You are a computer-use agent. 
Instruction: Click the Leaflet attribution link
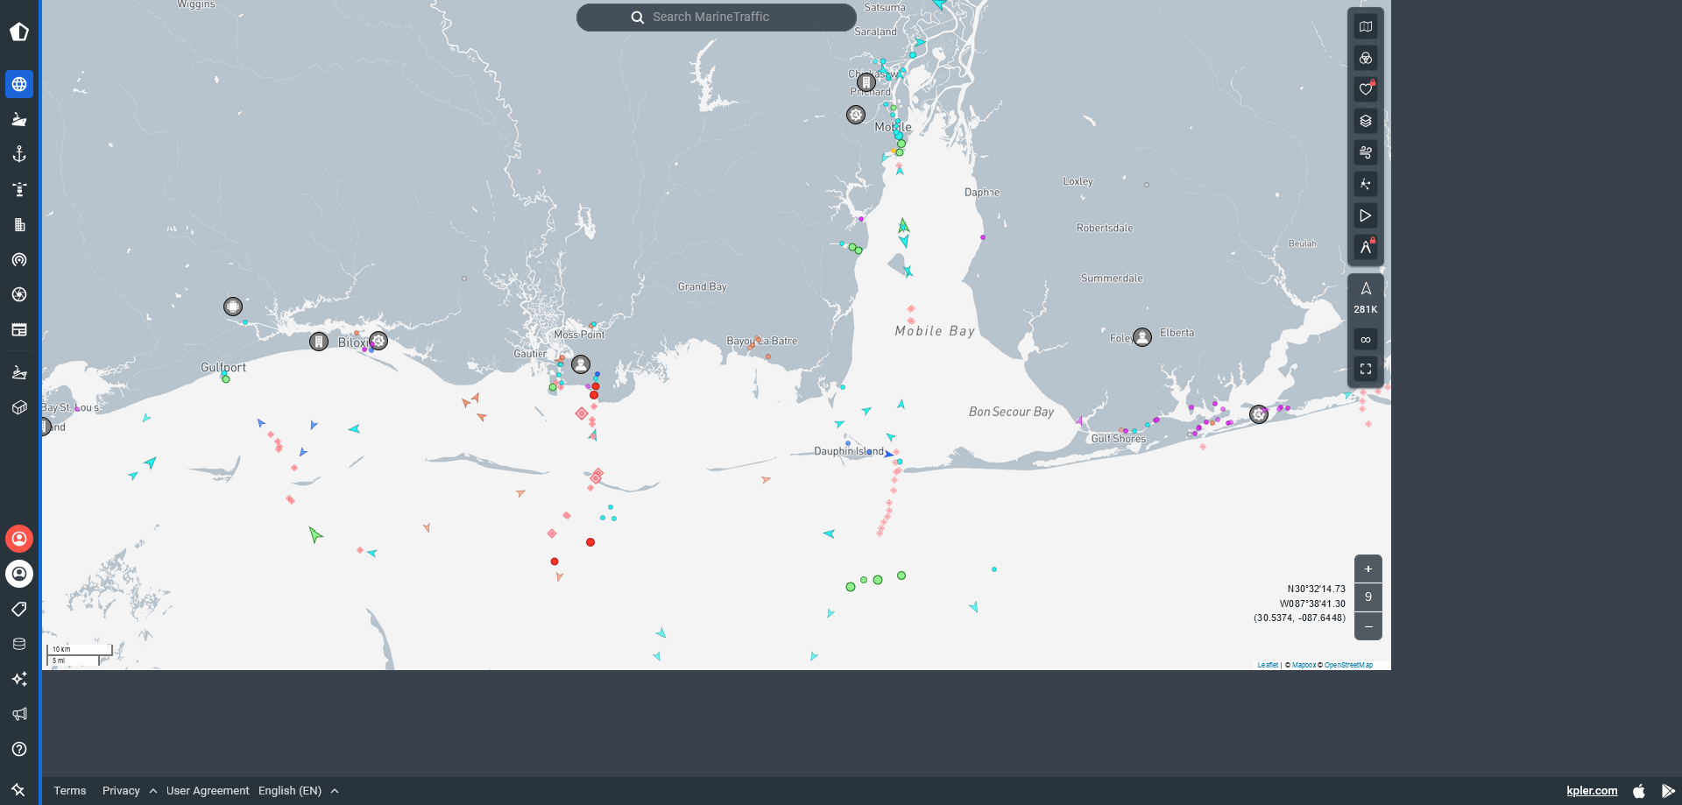click(1268, 665)
